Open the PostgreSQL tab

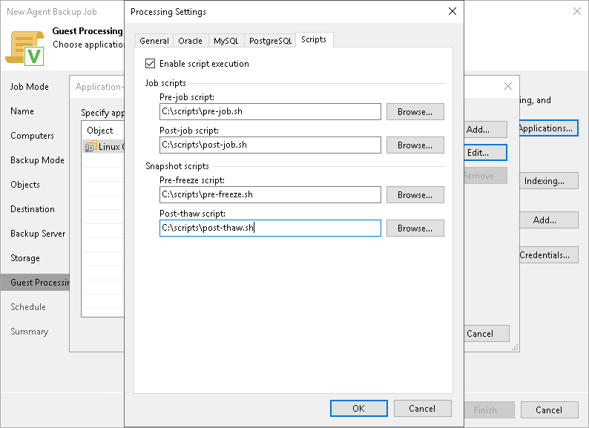(270, 41)
